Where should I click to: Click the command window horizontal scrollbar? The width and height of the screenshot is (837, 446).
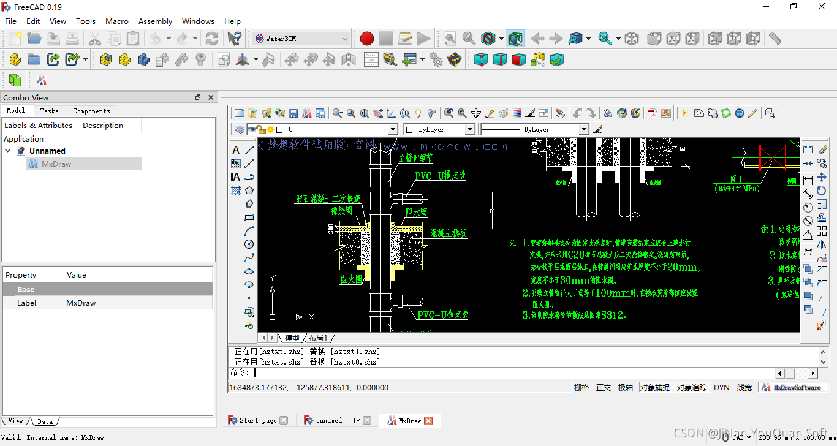point(797,374)
